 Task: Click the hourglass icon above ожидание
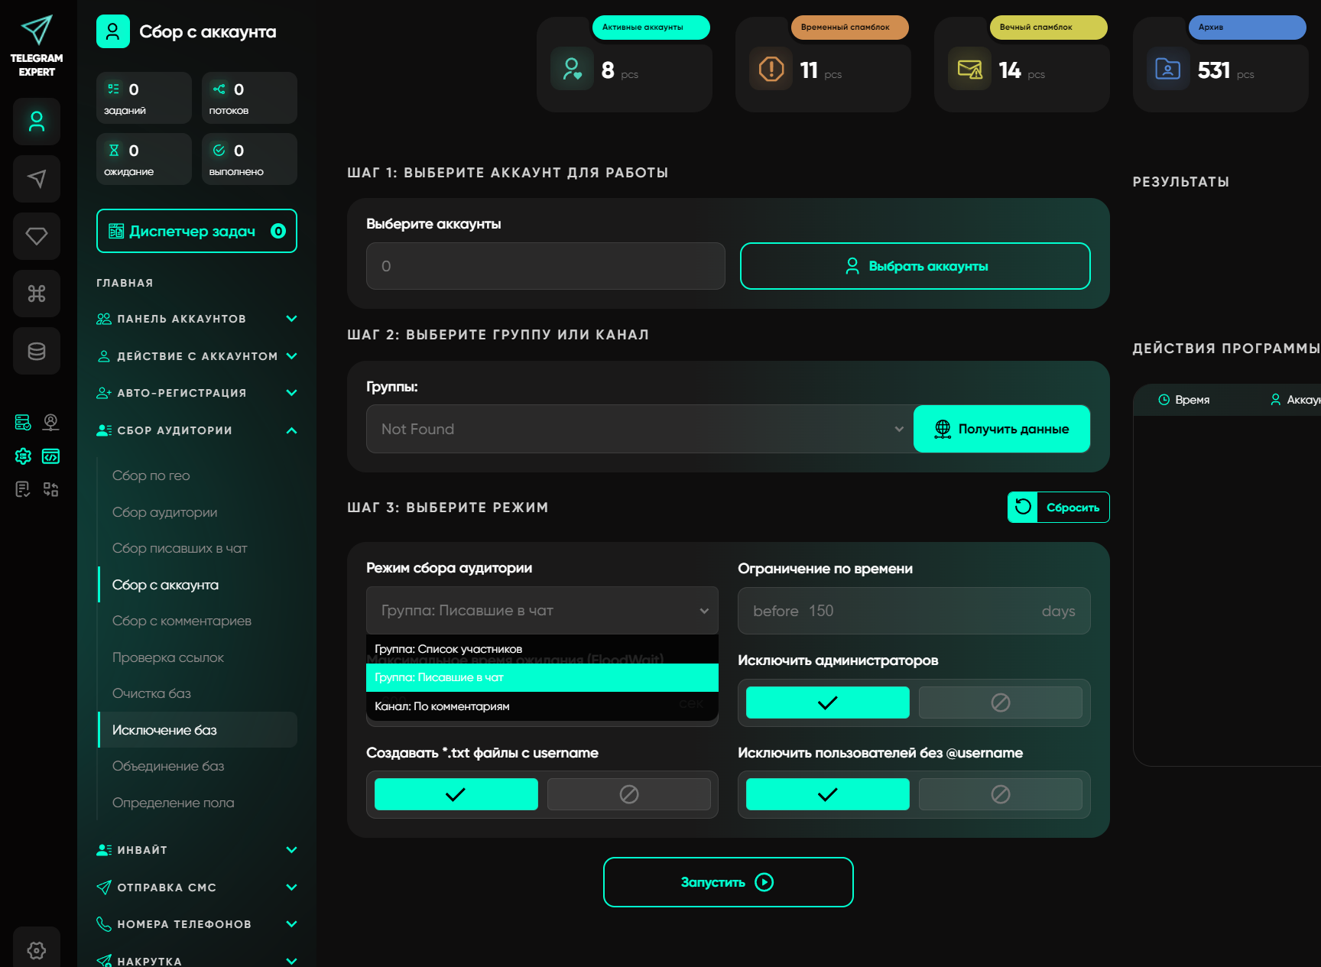click(x=114, y=150)
